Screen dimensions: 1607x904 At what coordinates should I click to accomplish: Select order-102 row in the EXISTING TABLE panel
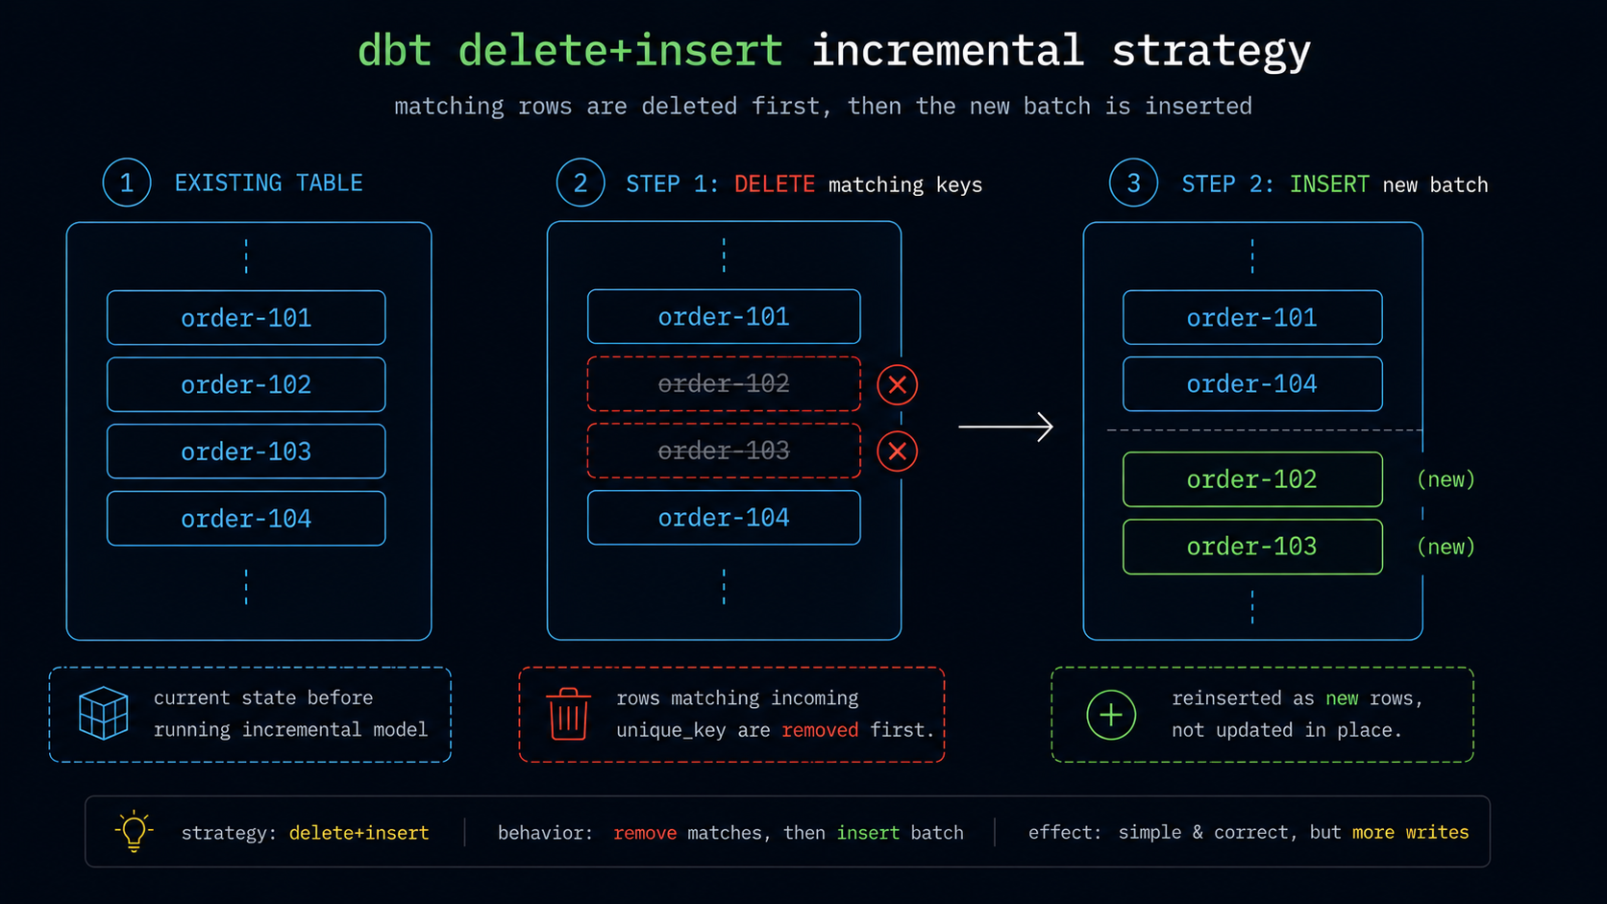click(246, 384)
